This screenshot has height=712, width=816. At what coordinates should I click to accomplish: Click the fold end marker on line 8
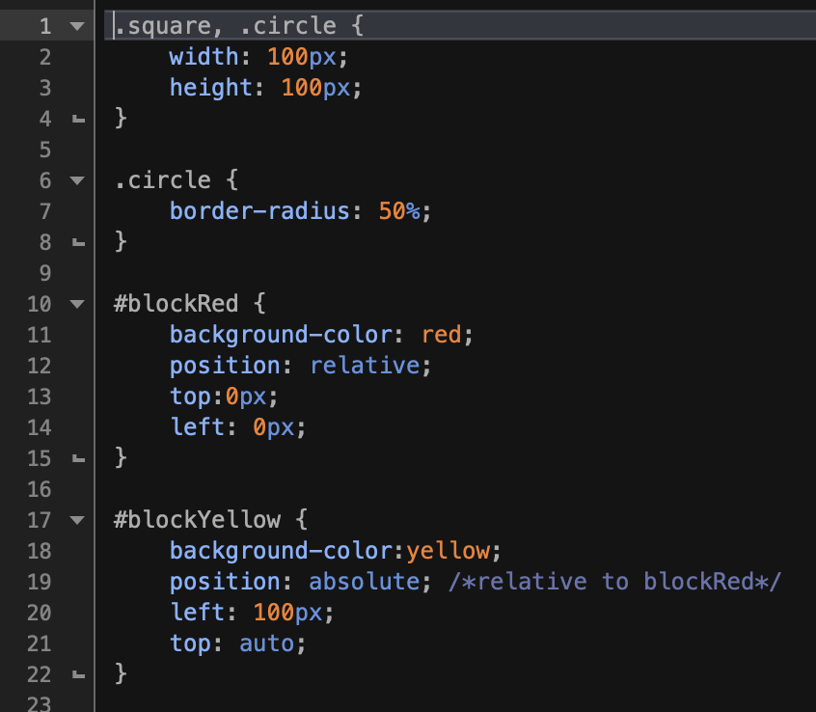(x=77, y=242)
